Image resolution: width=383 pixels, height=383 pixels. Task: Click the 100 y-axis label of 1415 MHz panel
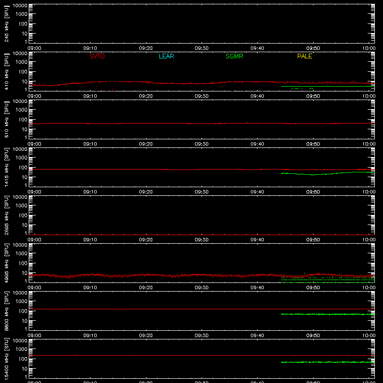point(23,168)
